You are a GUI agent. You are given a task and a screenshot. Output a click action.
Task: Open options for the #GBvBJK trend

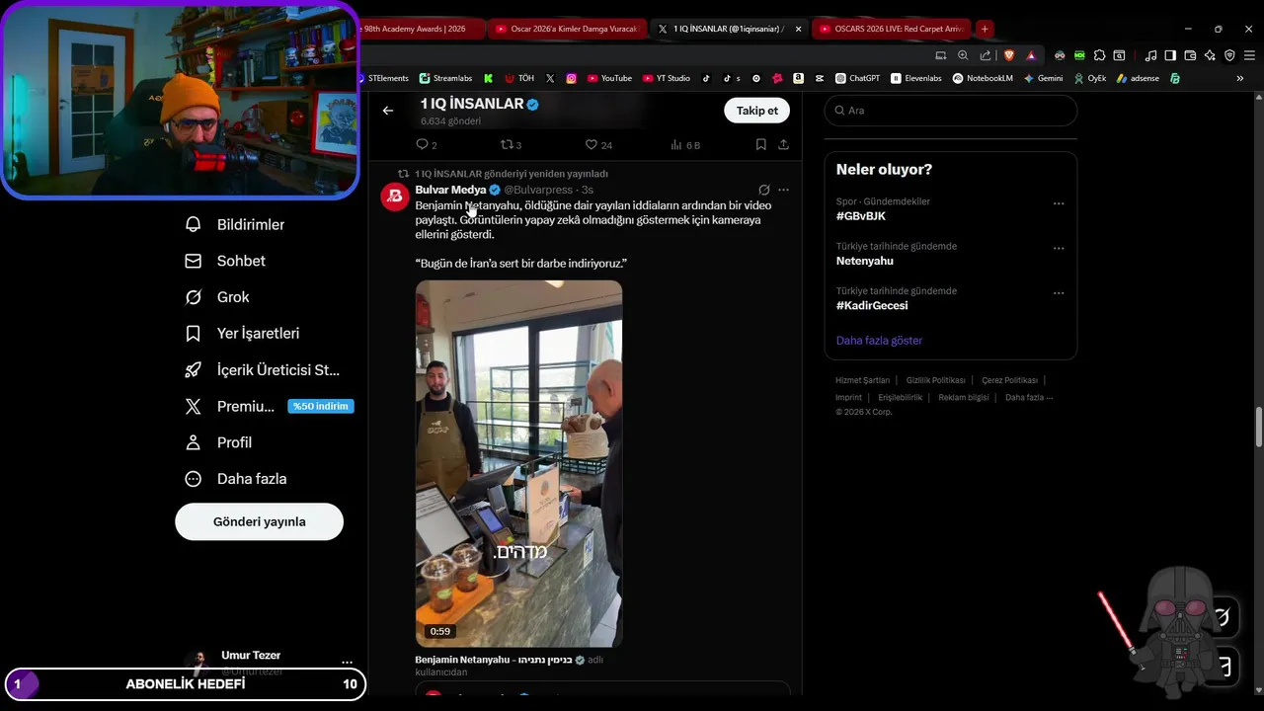[x=1059, y=203]
